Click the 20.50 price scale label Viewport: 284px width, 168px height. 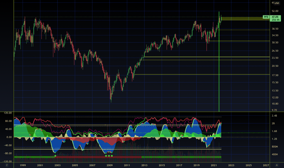[x=275, y=66]
